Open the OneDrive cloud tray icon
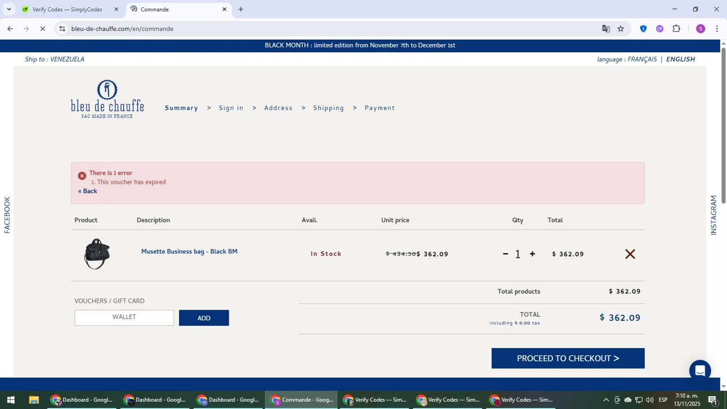727x409 pixels. tap(628, 400)
